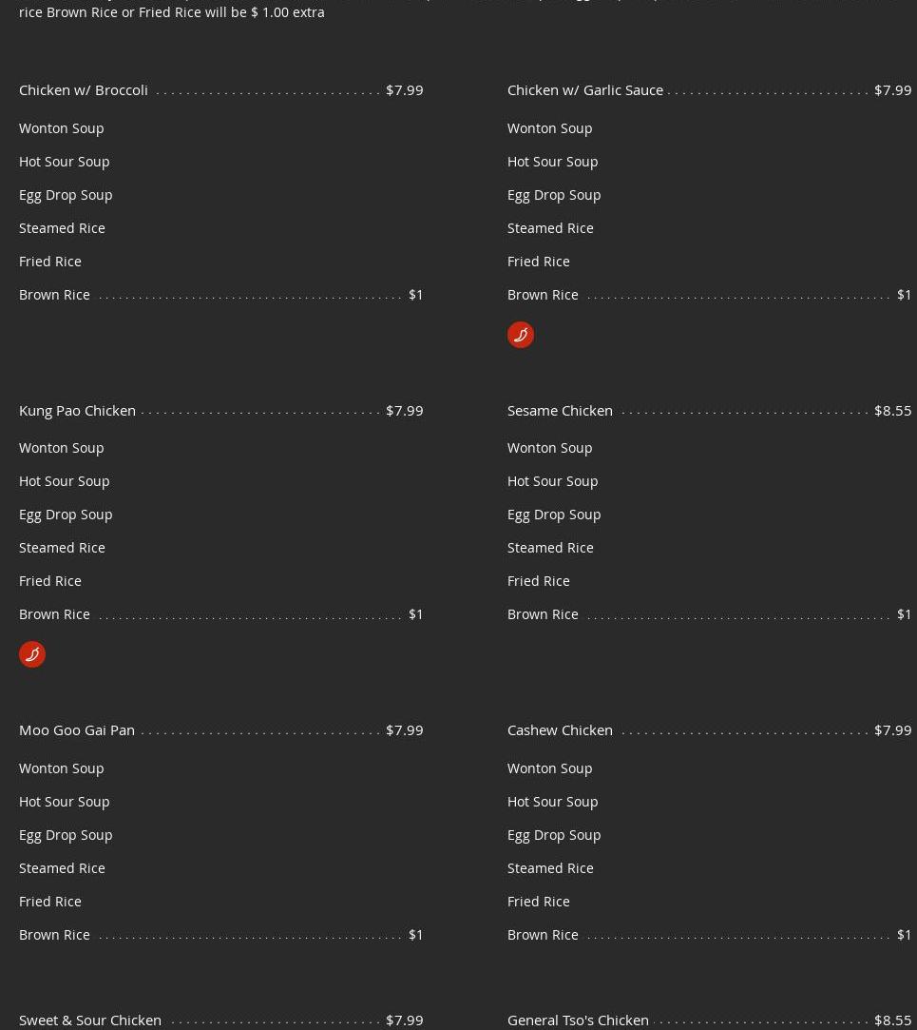Click the $1 Brown Rice upcharge under Chicken w/ Broccoli
917x1030 pixels.
pos(415,294)
